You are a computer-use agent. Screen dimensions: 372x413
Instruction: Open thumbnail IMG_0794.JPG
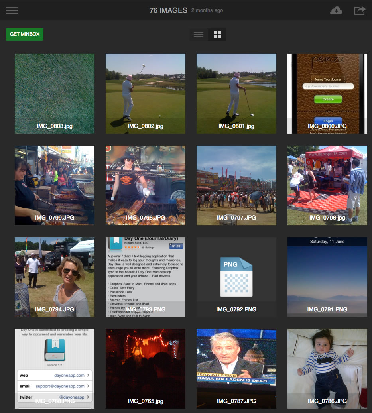click(55, 277)
